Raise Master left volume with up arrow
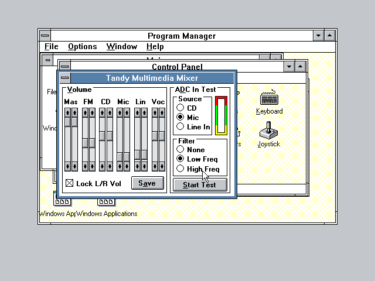Screen dimensions: 375x281 coord(67,112)
